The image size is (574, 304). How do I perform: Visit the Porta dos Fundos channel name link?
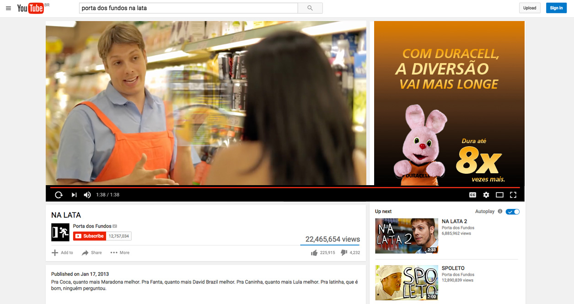pyautogui.click(x=92, y=226)
